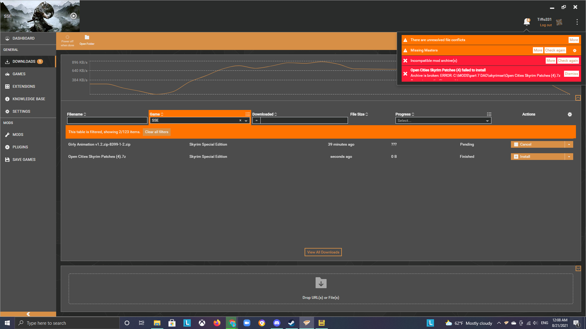Open Microsoft Store from the taskbar
Screen dimensions: 586x329
point(172,323)
